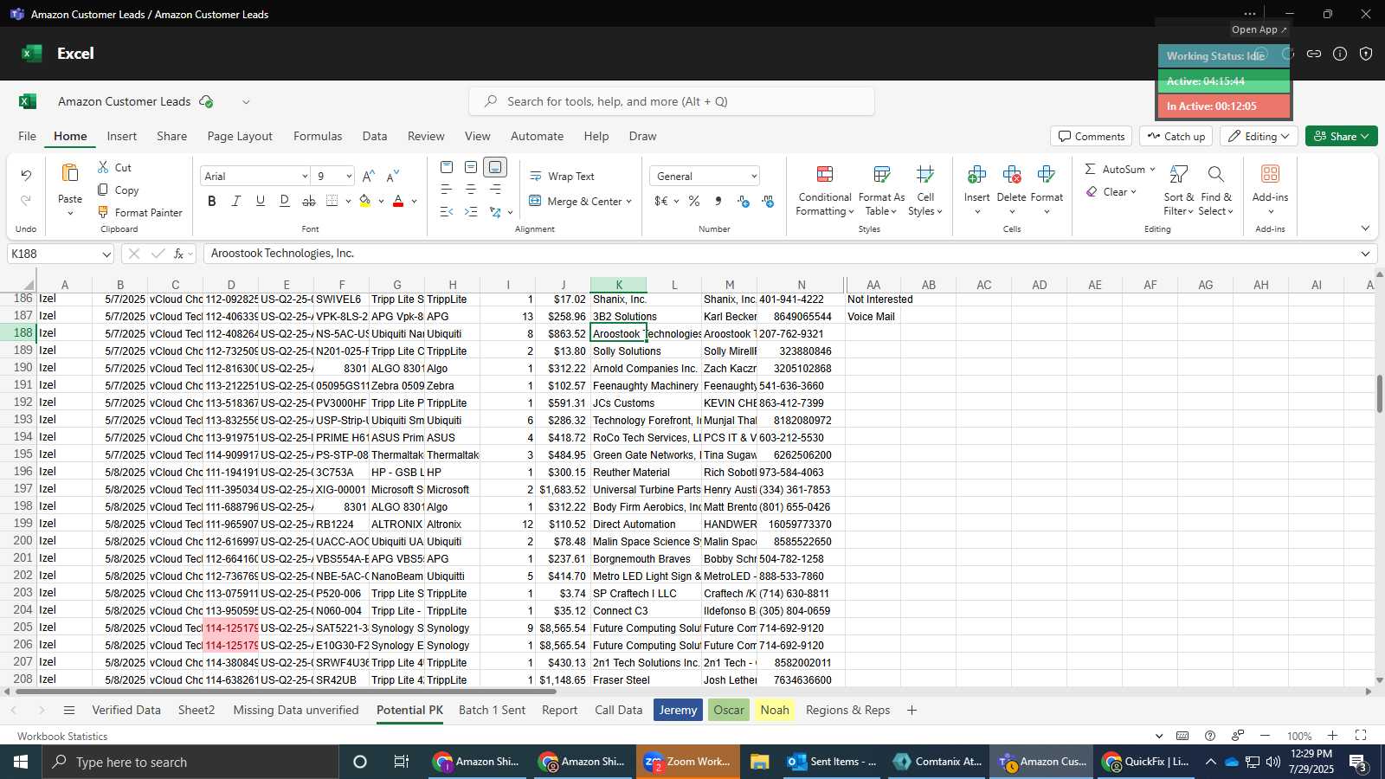Screen dimensions: 1385x779
Task: Collapse the ribbon with chevron
Action: [x=1365, y=229]
